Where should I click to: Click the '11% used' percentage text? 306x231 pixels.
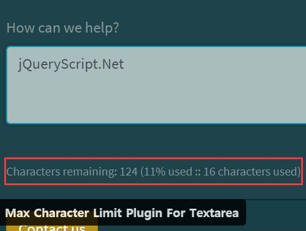pos(168,172)
